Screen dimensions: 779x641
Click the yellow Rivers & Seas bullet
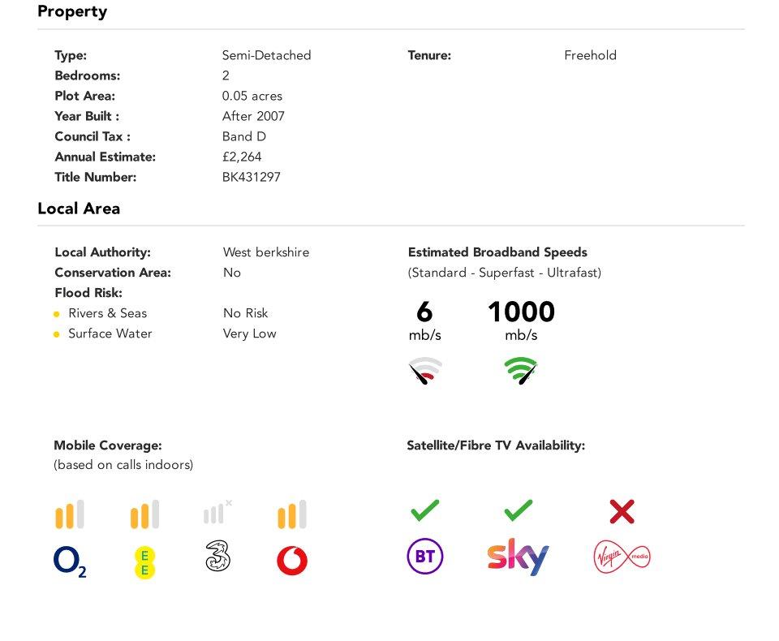point(57,314)
